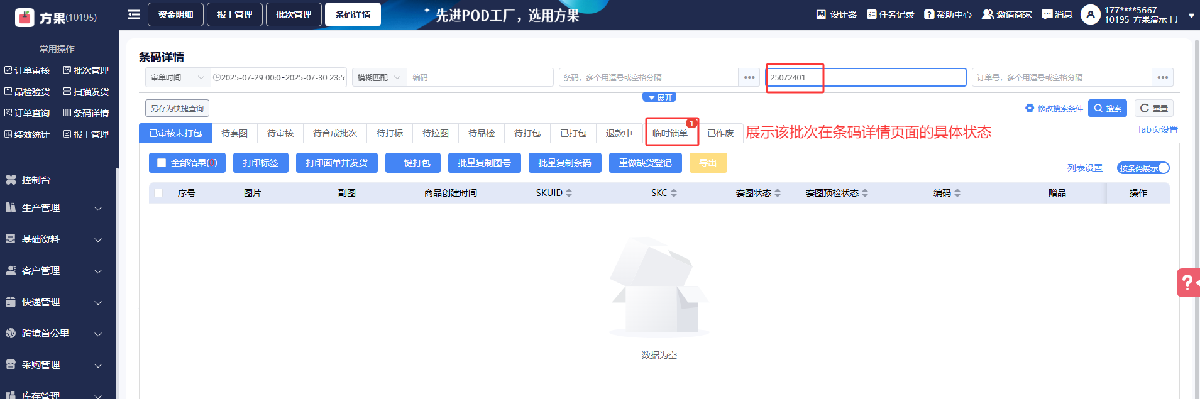Click 另存为快捷查询 button
Screen dimensions: 1200x399
pyautogui.click(x=177, y=108)
